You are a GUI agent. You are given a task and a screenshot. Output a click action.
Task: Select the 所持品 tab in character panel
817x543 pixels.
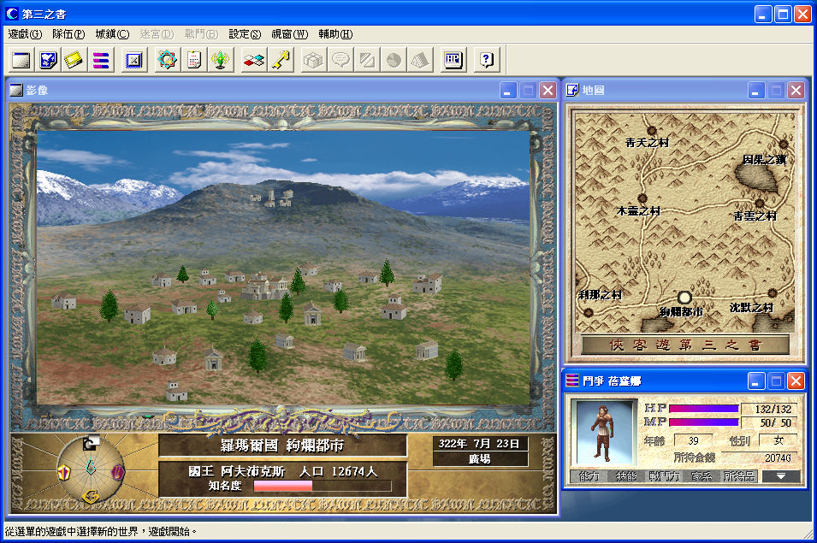point(739,476)
